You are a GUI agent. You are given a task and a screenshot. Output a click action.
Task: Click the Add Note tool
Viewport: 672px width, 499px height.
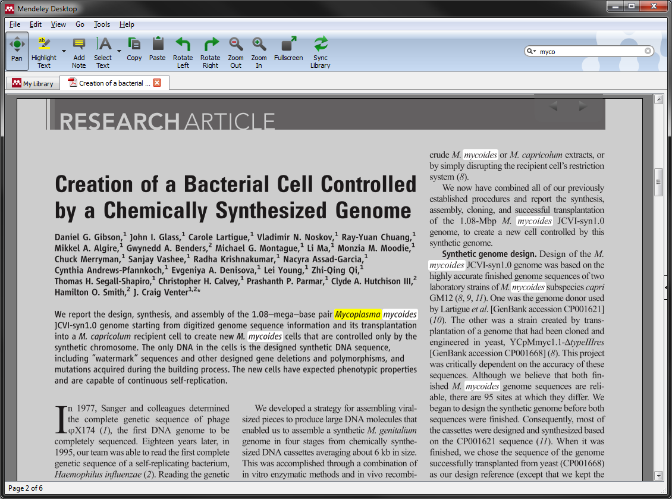coord(79,53)
